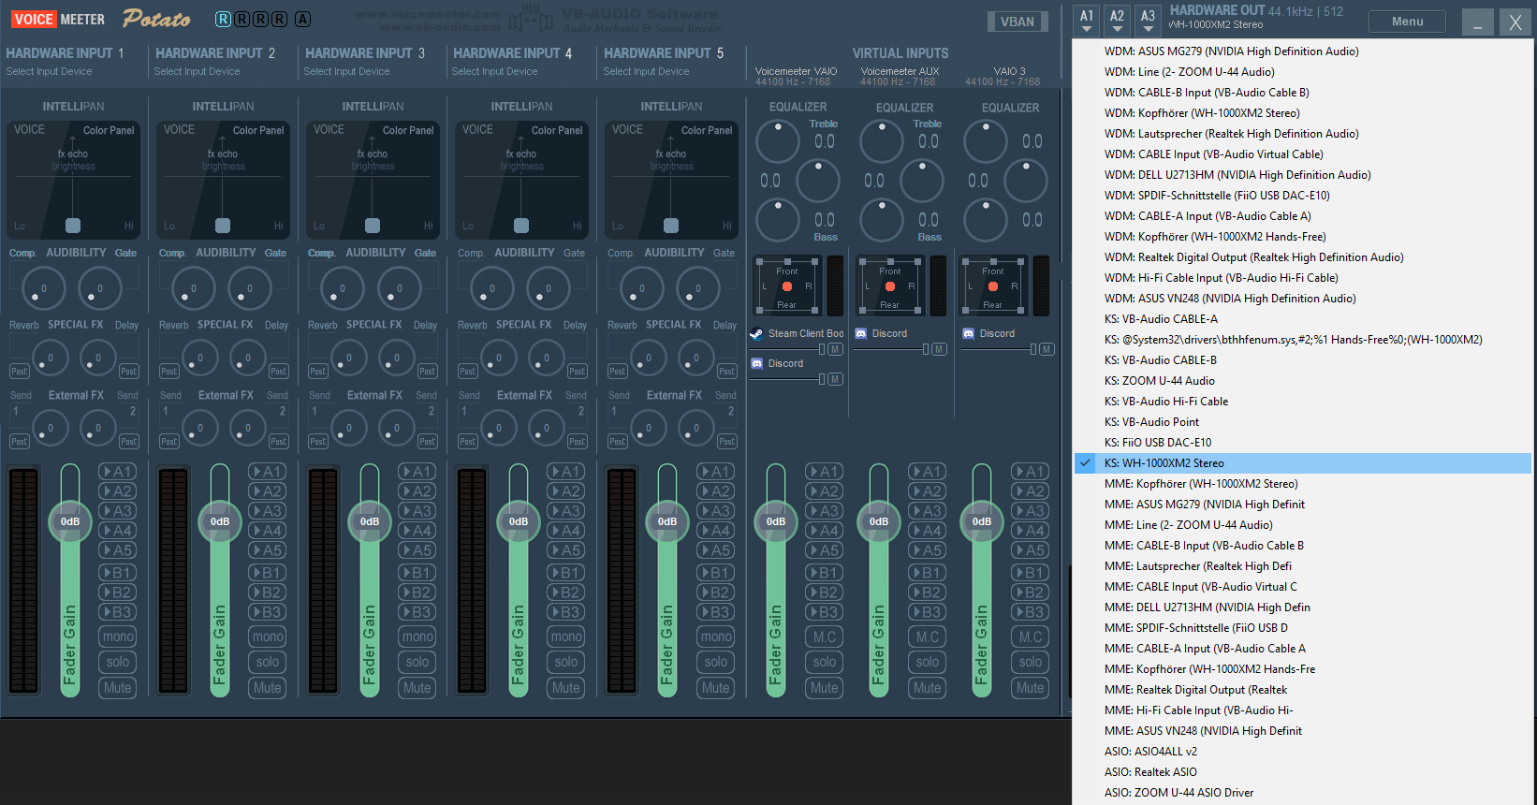Solo the VAIO 3 virtual strip
The image size is (1537, 805).
click(x=1031, y=662)
